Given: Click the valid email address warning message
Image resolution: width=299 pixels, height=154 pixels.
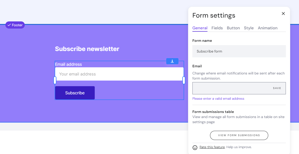Looking at the screenshot, I should 218,98.
